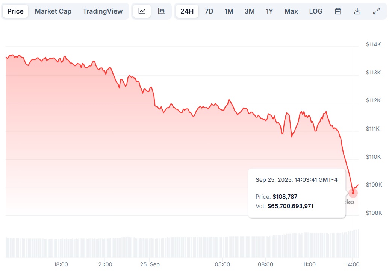Screen dimensions: 389x275
Task: Set chart range to 3M
Action: click(x=249, y=11)
